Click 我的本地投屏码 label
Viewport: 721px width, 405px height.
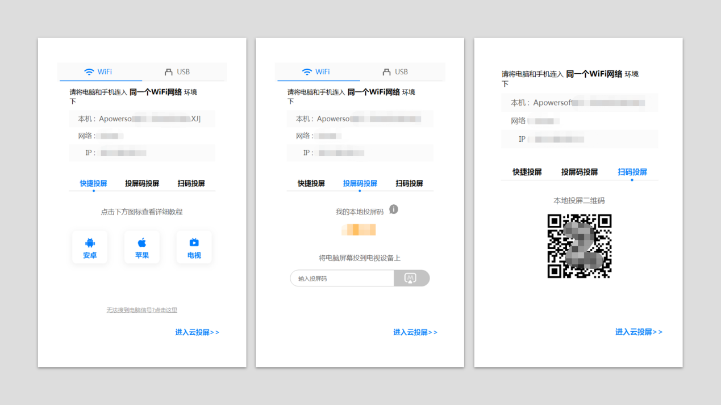pos(360,212)
